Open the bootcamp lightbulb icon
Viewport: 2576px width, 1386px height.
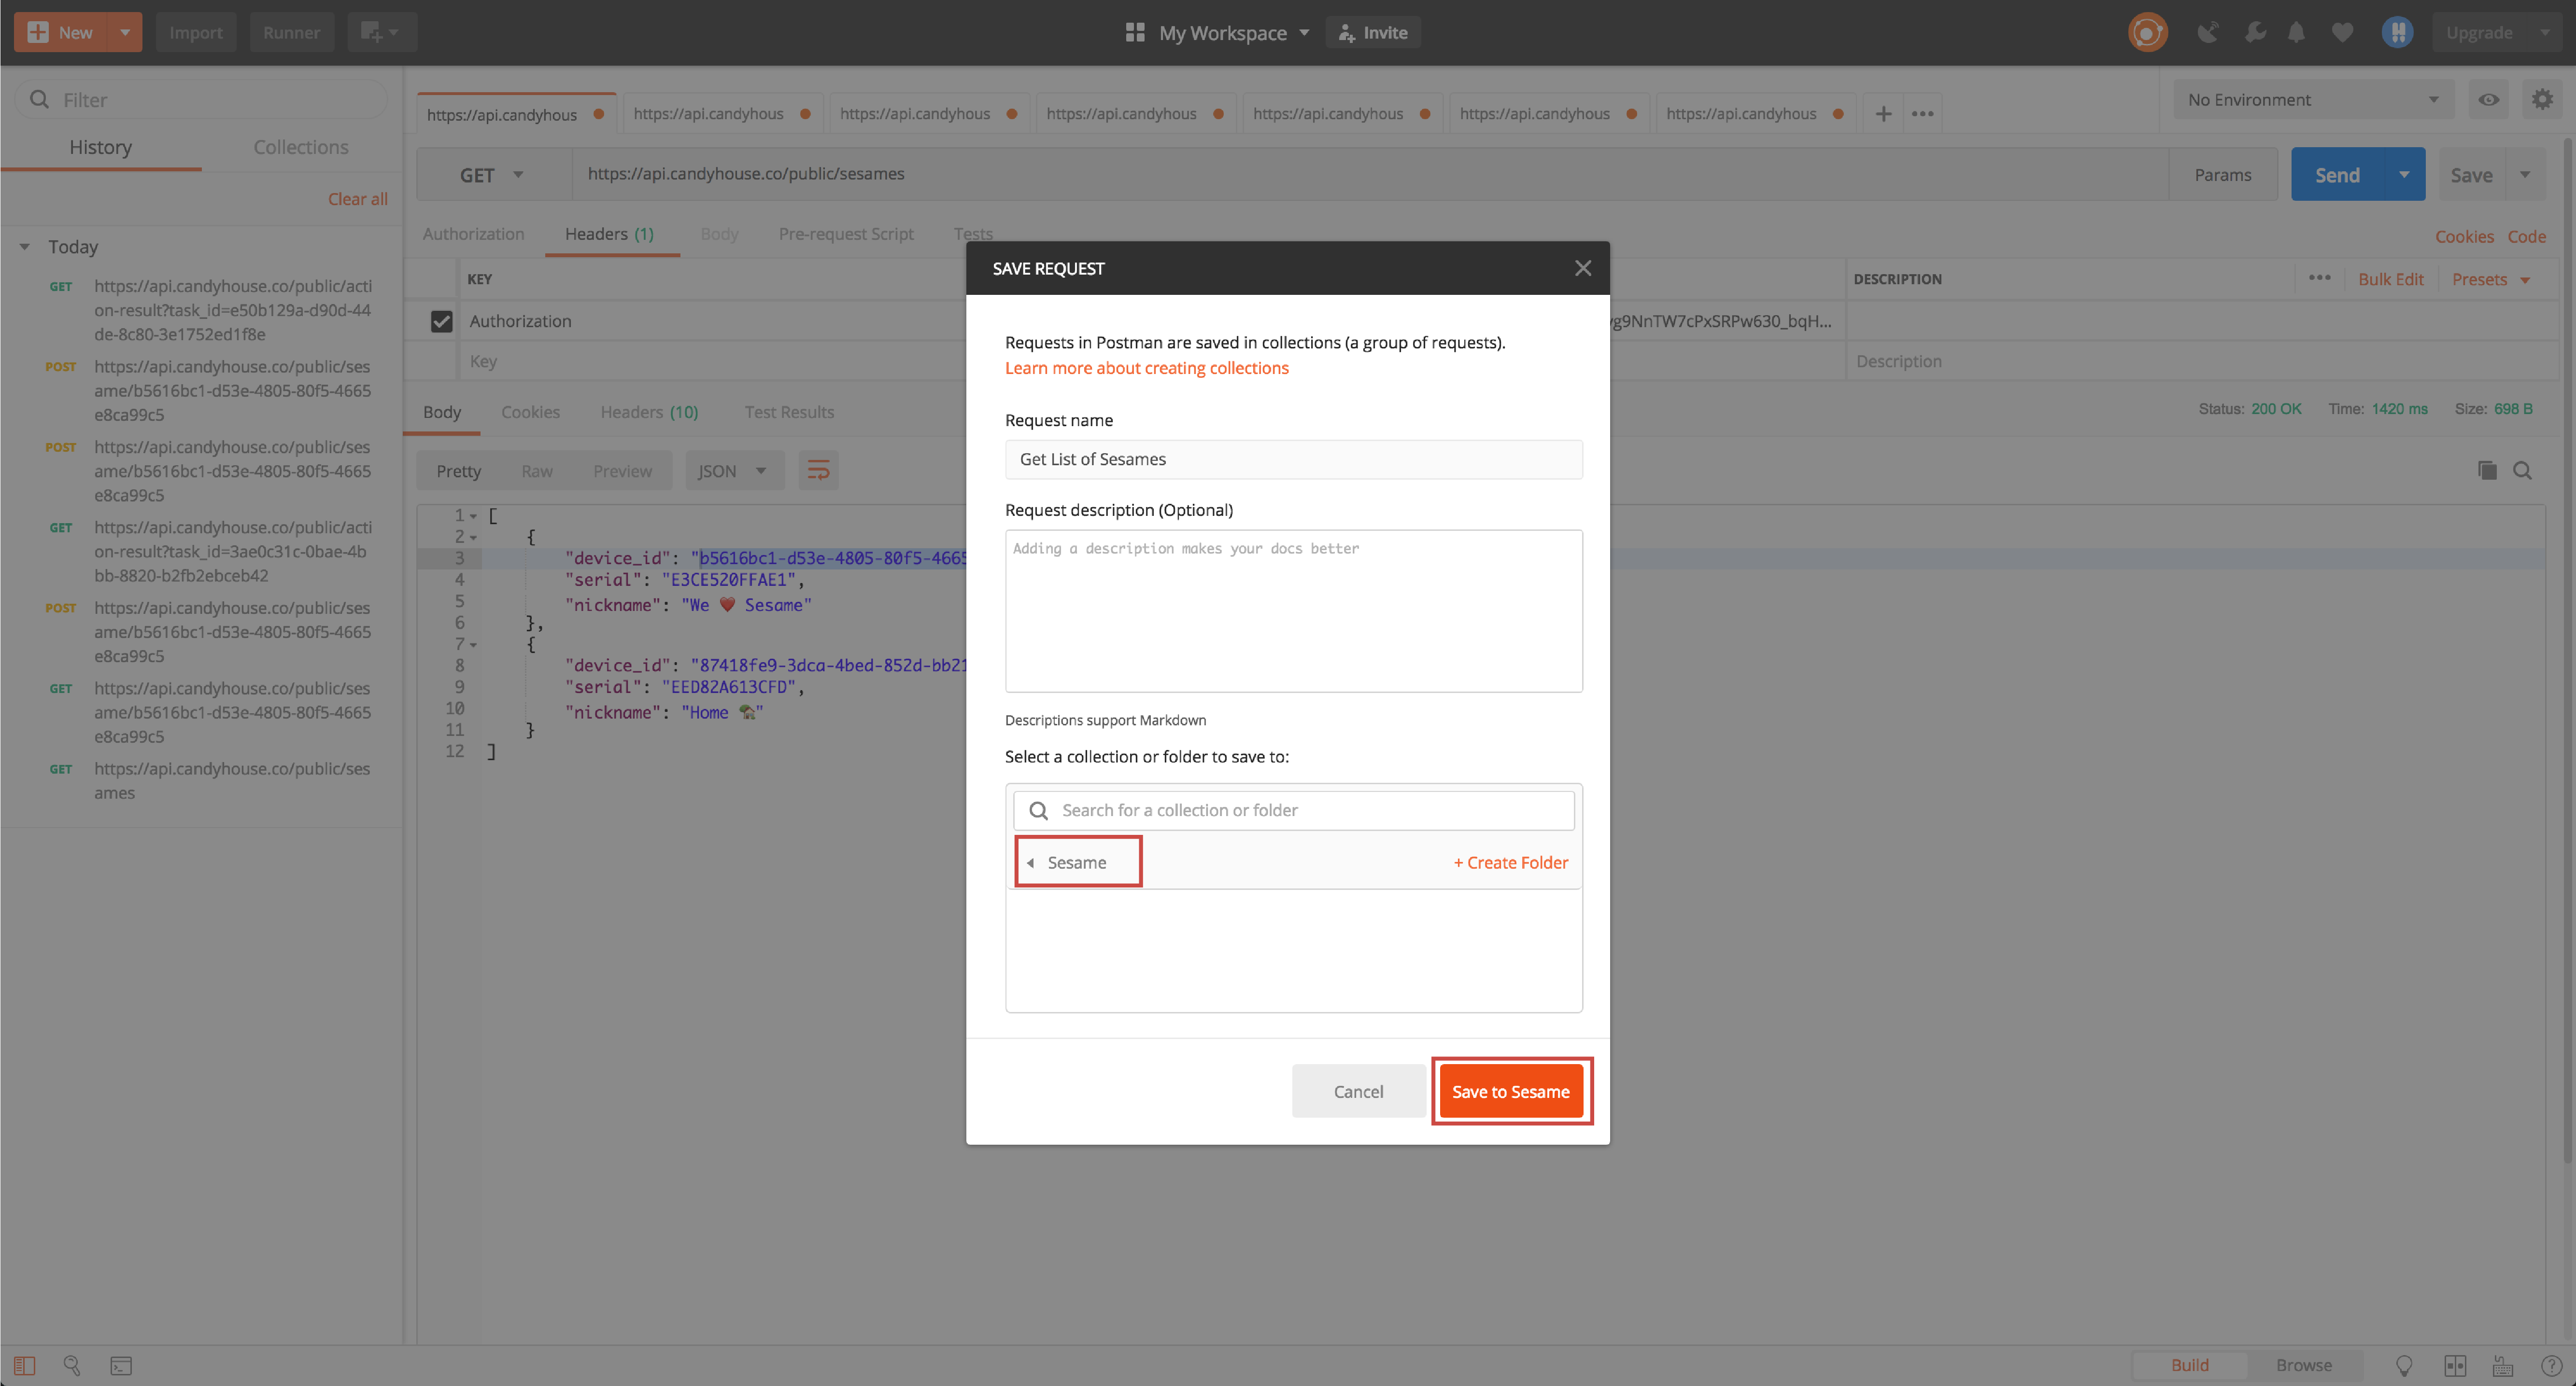click(x=2404, y=1365)
